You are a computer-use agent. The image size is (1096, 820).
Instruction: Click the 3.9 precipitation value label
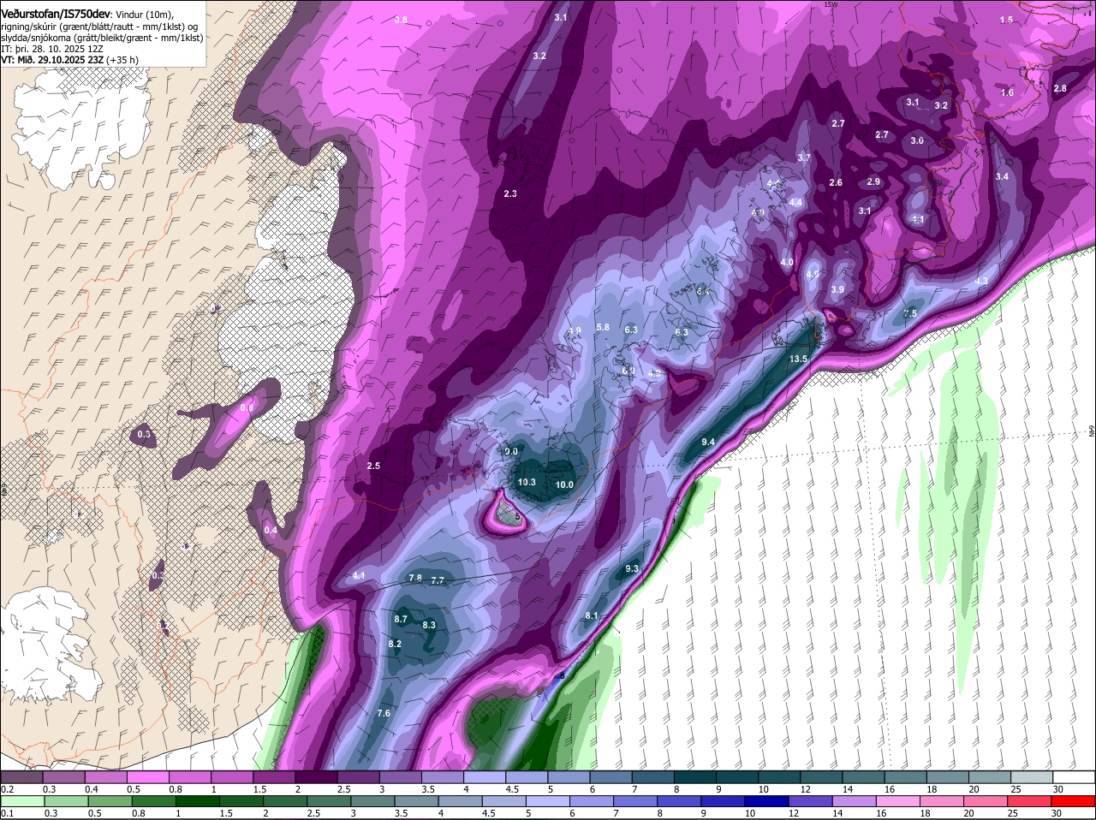coord(837,289)
